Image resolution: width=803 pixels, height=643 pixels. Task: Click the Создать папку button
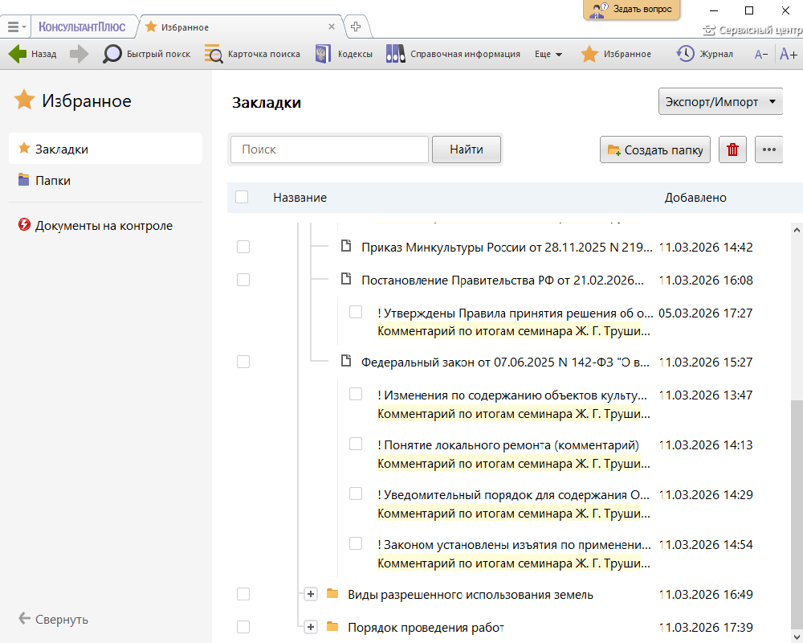tap(655, 150)
